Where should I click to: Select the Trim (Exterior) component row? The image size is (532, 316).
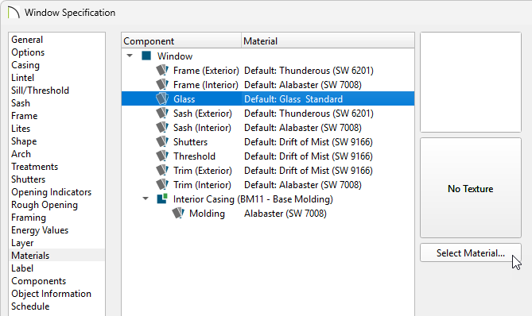[268, 171]
